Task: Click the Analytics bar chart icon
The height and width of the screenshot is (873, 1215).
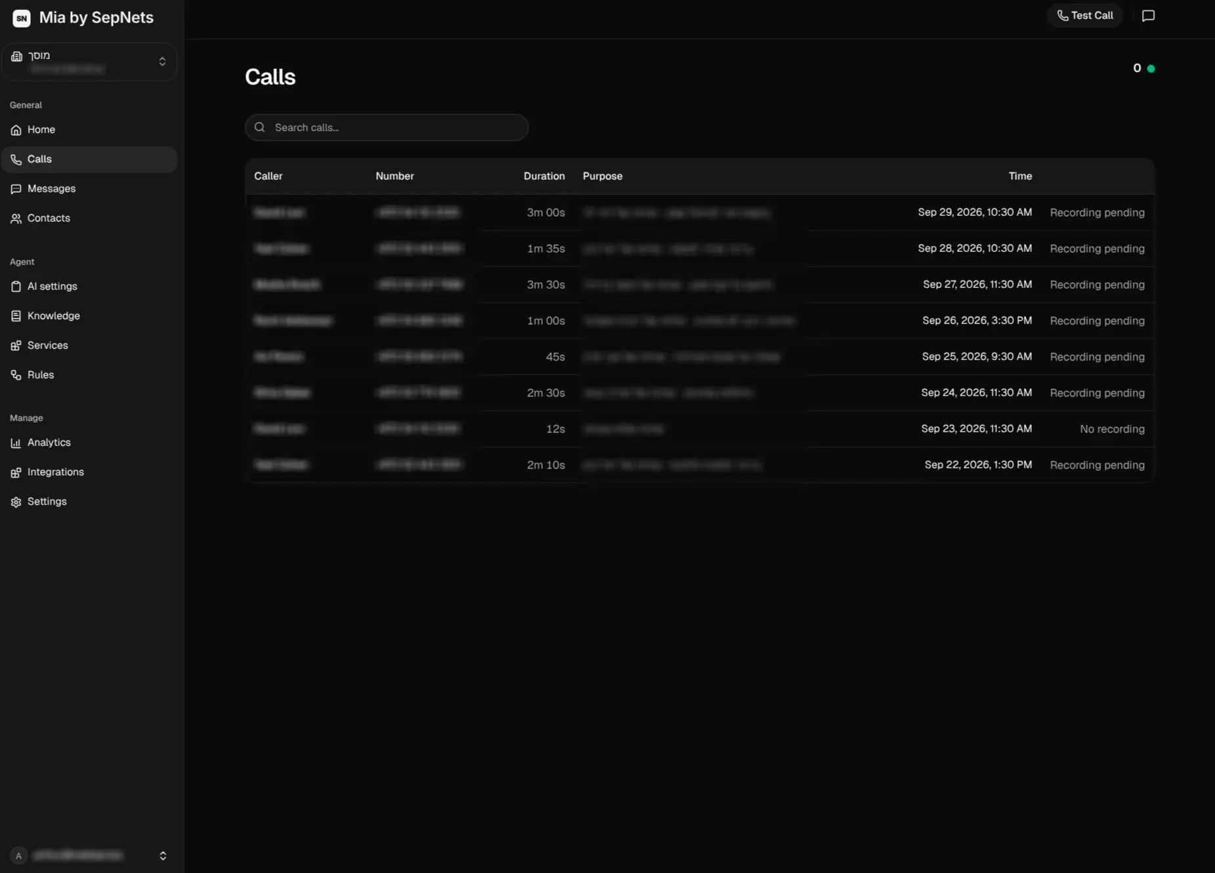Action: click(x=16, y=443)
